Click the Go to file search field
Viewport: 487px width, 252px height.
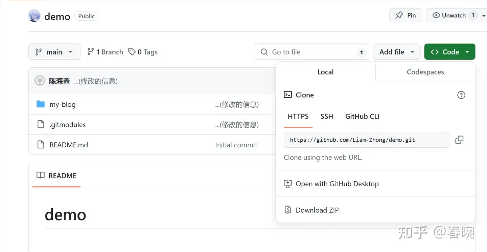point(311,52)
